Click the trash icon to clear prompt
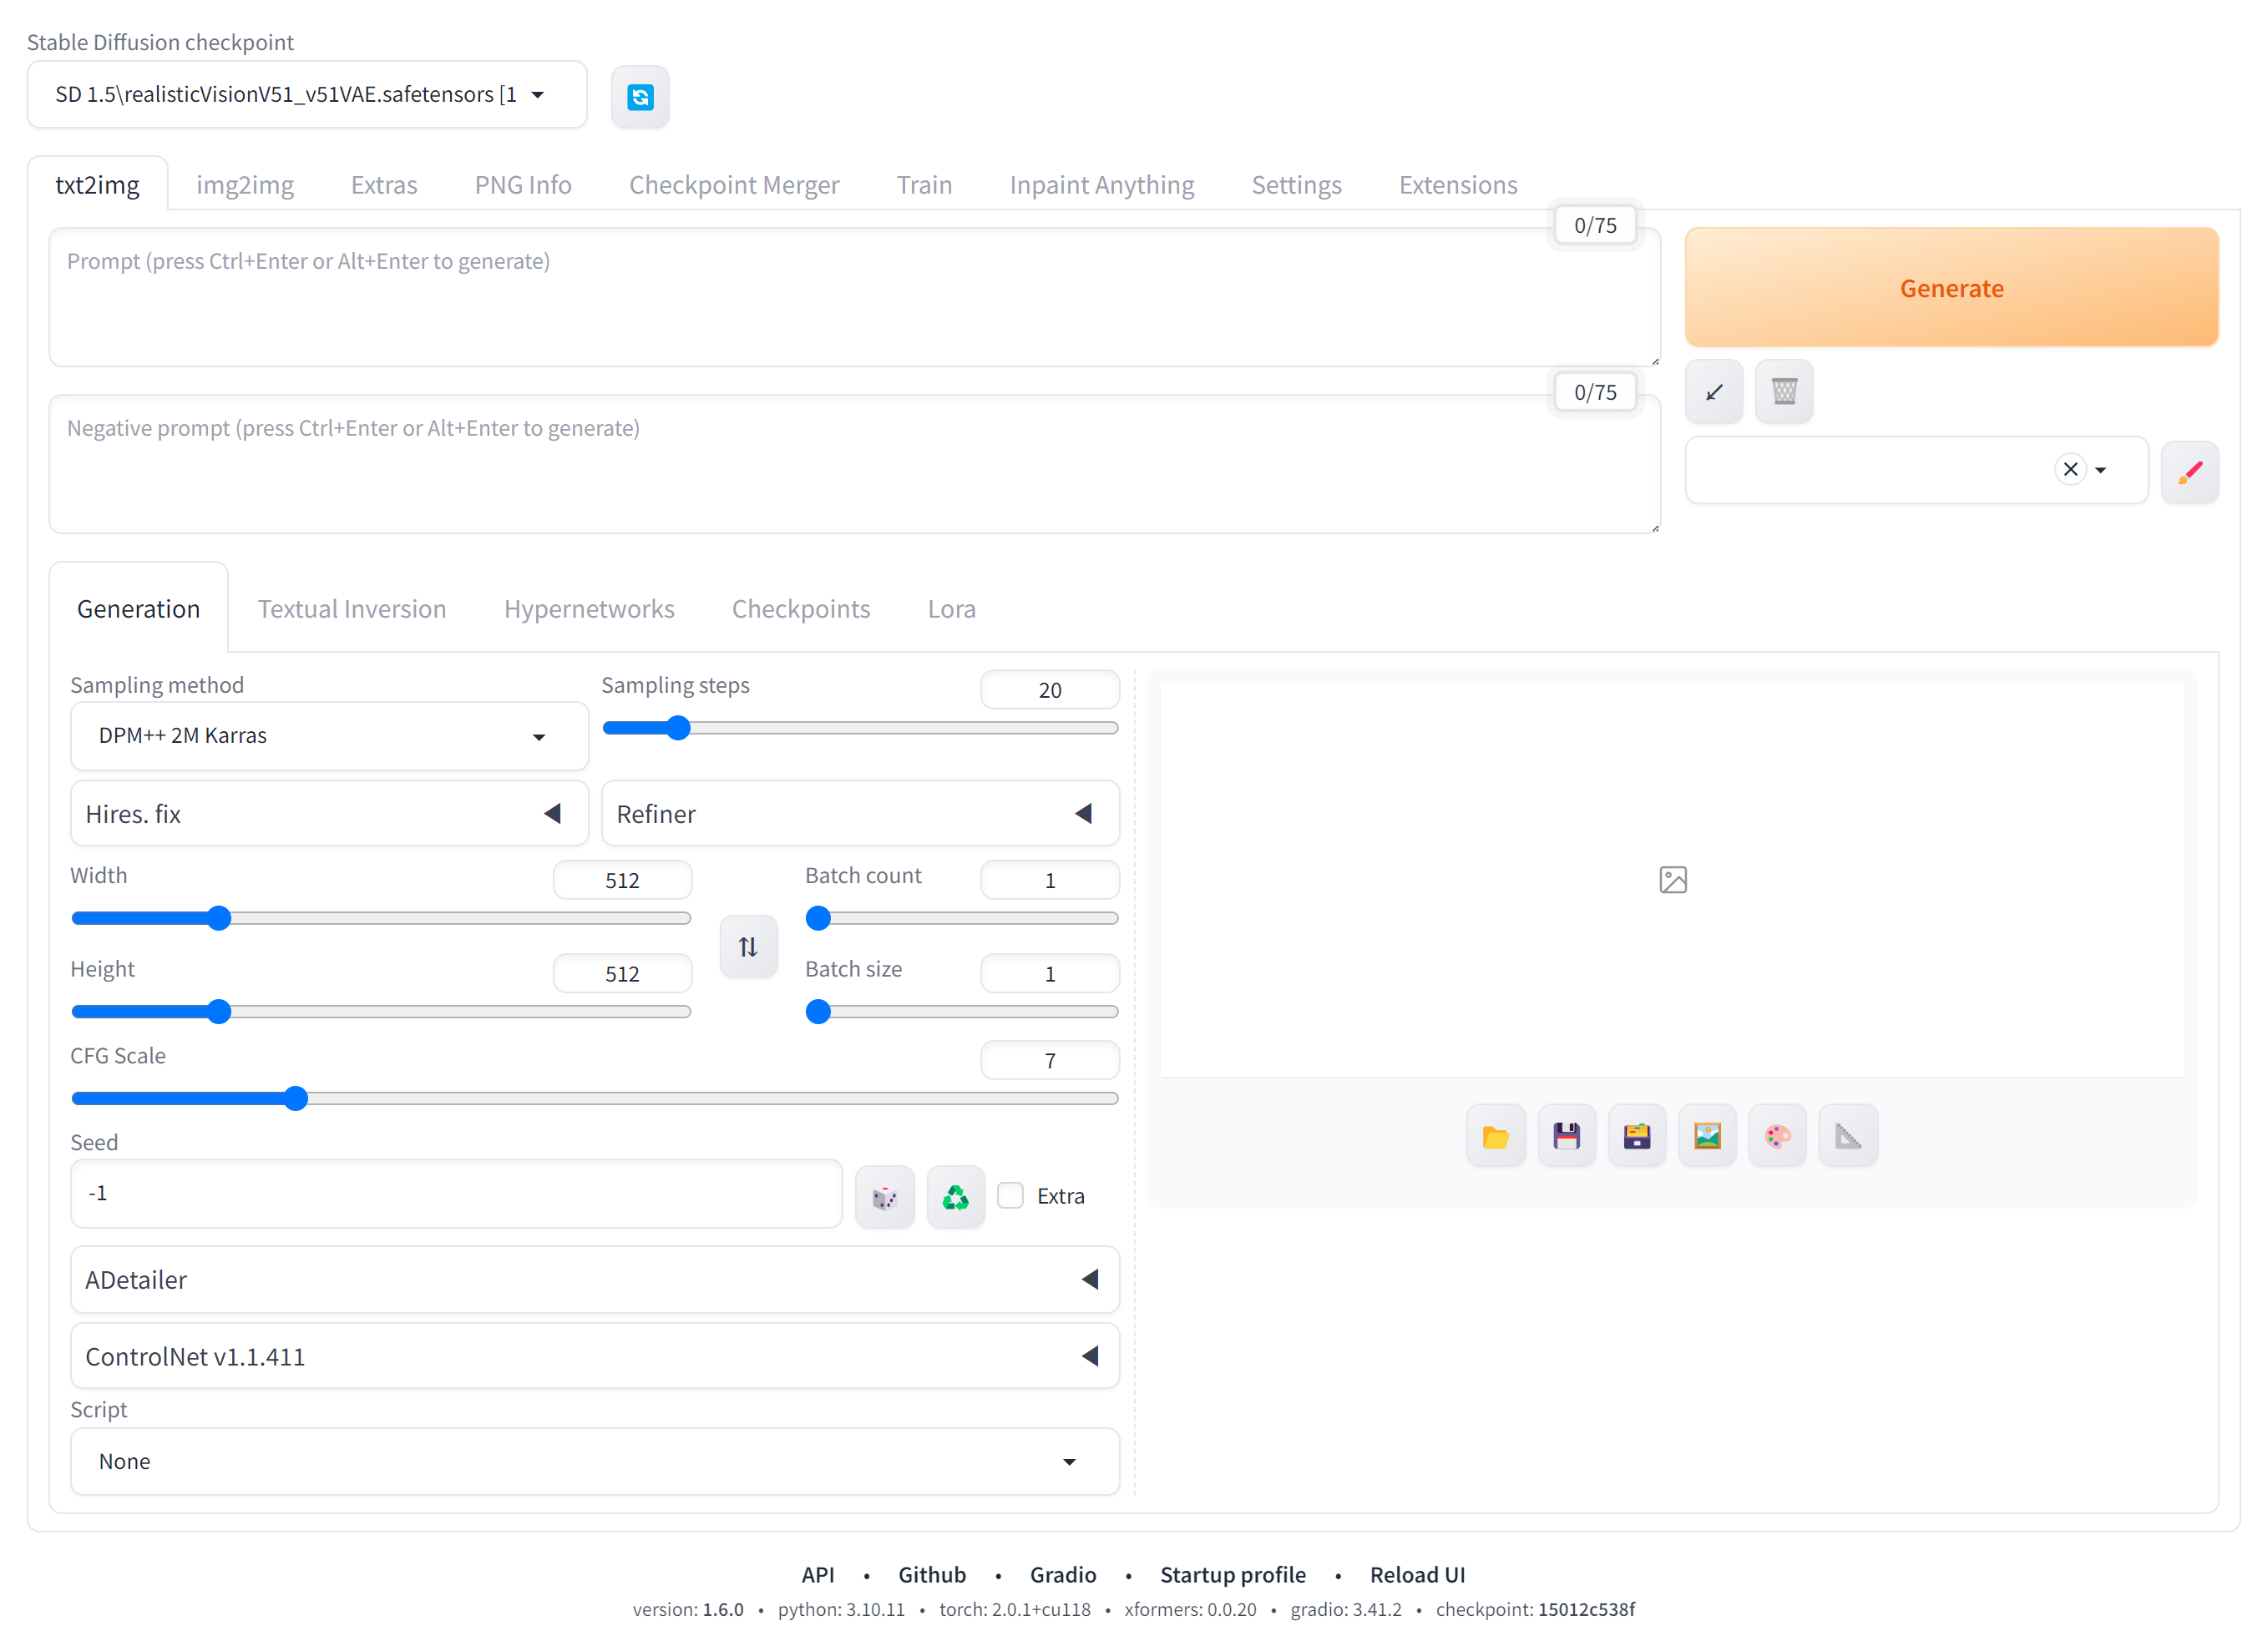This screenshot has height=1651, width=2268. point(1784,391)
